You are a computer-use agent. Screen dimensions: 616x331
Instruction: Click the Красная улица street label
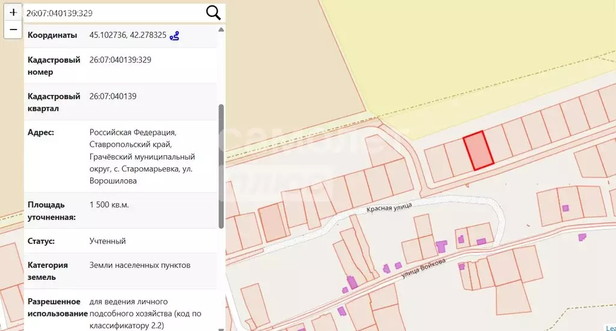tap(389, 207)
